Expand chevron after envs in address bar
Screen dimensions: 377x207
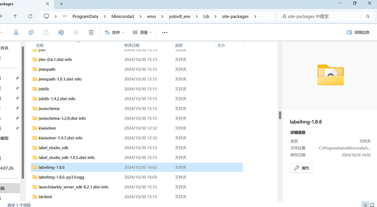click(162, 16)
